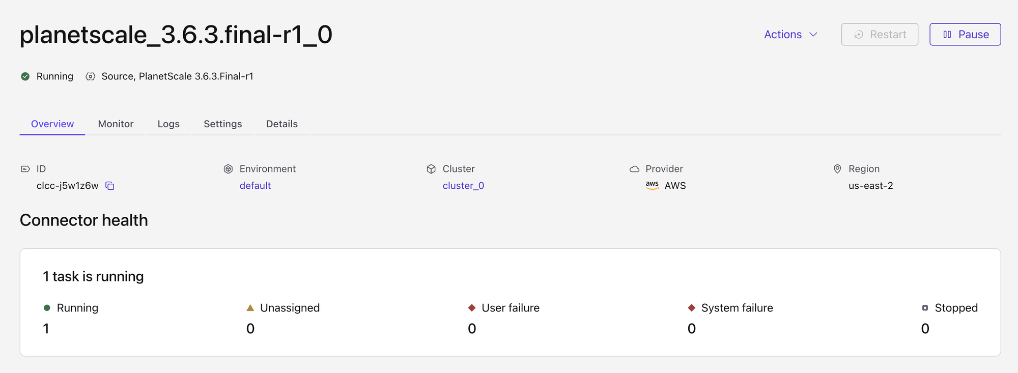Click the Stopped count 0
This screenshot has height=373, width=1018.
click(925, 329)
